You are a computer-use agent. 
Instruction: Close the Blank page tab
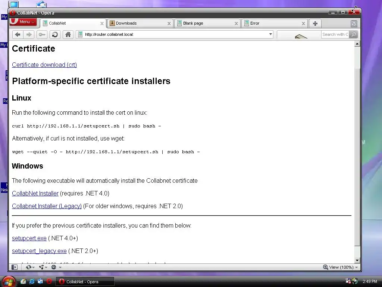[x=236, y=24]
